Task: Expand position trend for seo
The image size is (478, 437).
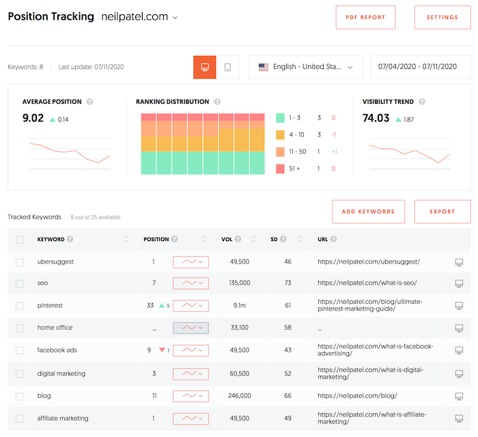Action: [x=191, y=283]
